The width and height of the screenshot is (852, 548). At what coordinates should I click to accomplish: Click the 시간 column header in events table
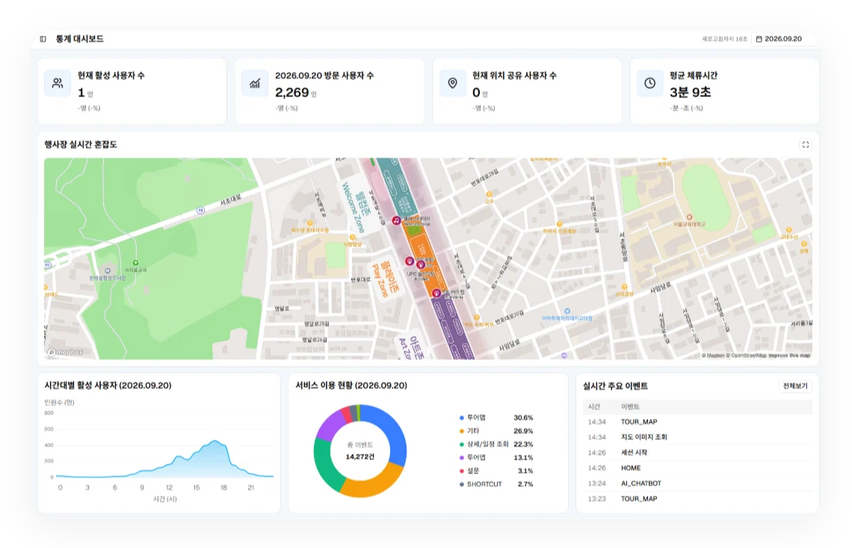coord(594,407)
